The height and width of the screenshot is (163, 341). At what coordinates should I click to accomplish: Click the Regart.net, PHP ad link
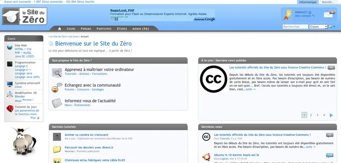[122, 10]
